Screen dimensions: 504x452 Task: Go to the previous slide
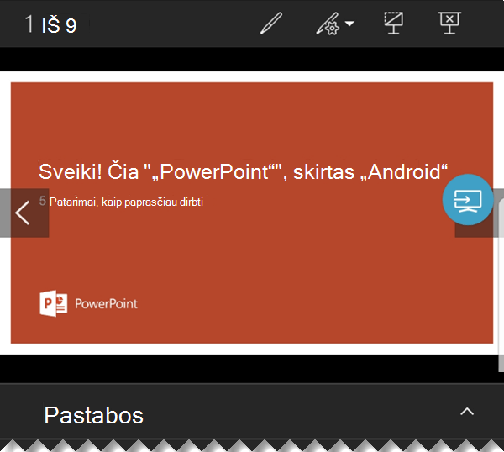click(x=24, y=213)
